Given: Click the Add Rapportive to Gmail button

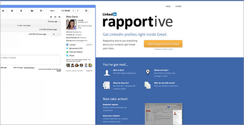Looking at the screenshot, I should [x=163, y=44].
